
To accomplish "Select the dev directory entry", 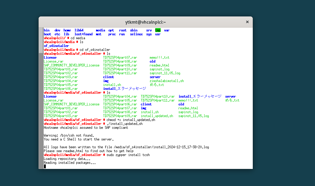I will pos(57,30).
